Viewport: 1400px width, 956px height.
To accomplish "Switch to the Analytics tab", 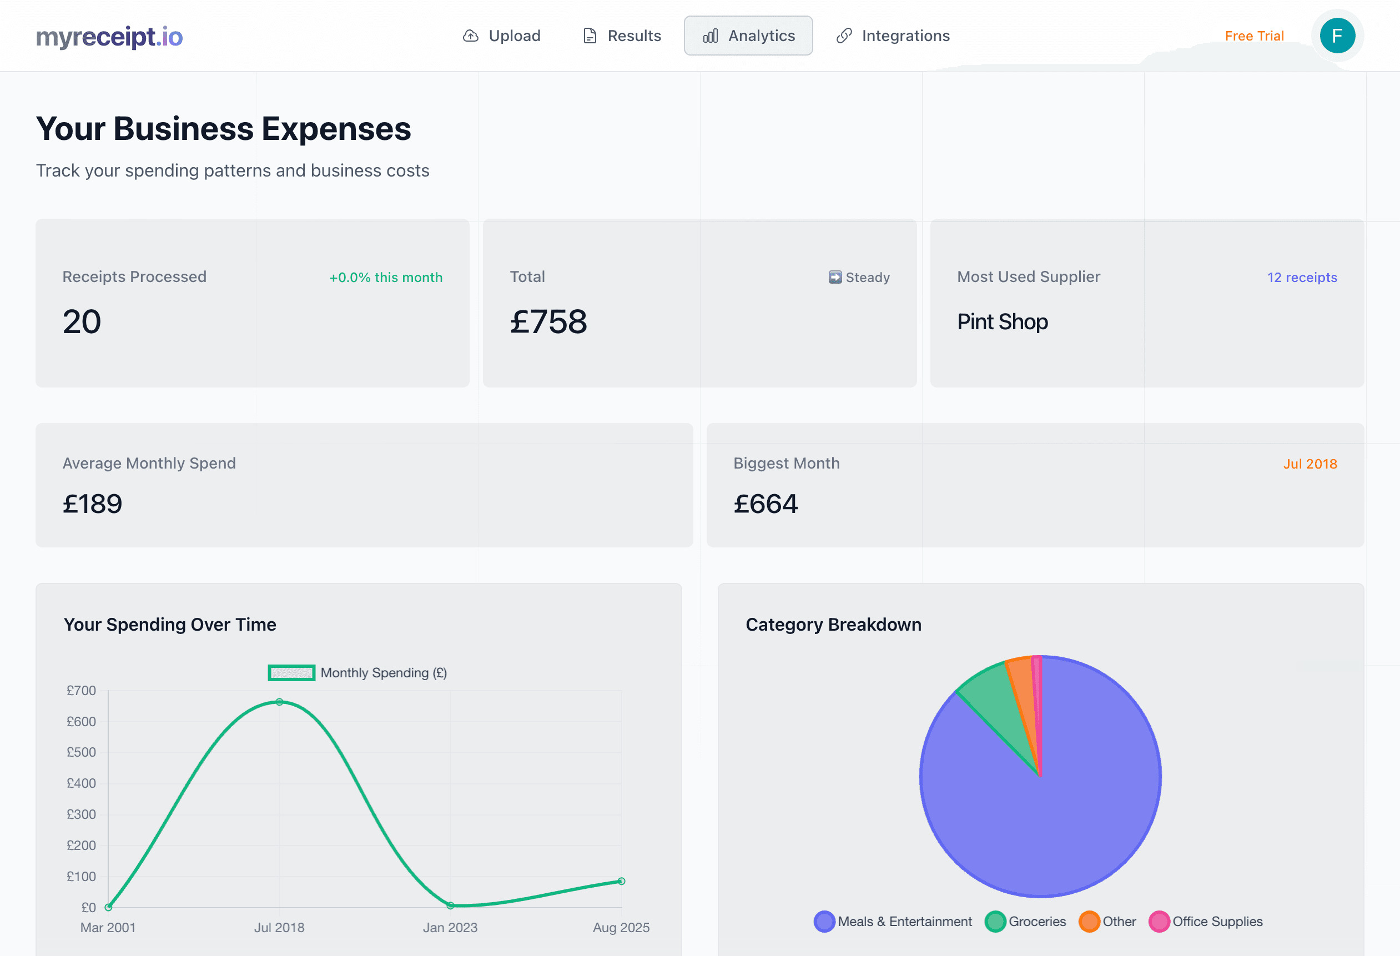I will point(748,36).
